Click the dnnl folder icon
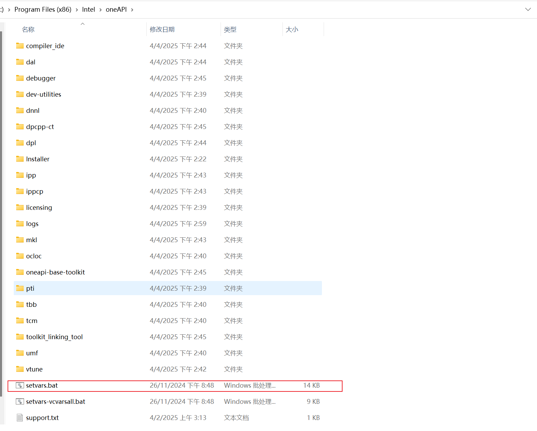Viewport: 537px width, 431px height. pos(20,110)
